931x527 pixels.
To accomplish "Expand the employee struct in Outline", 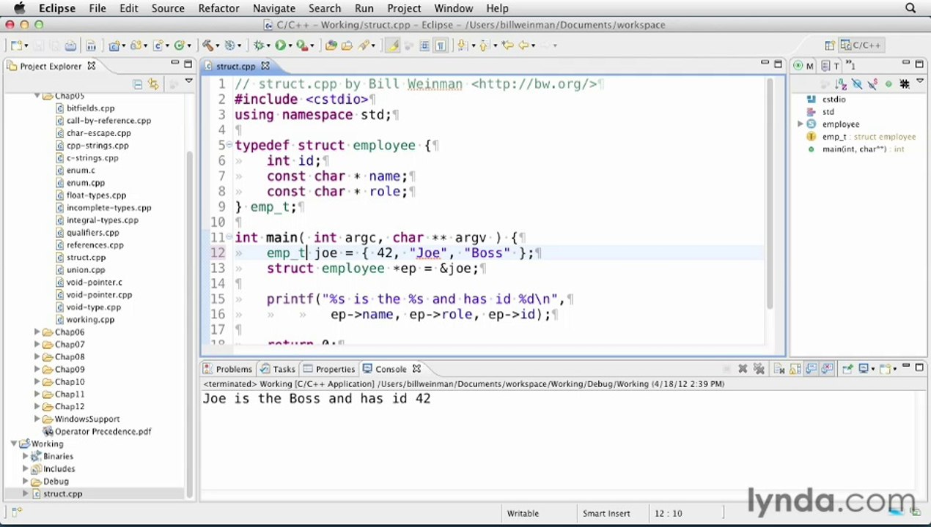I will [801, 124].
